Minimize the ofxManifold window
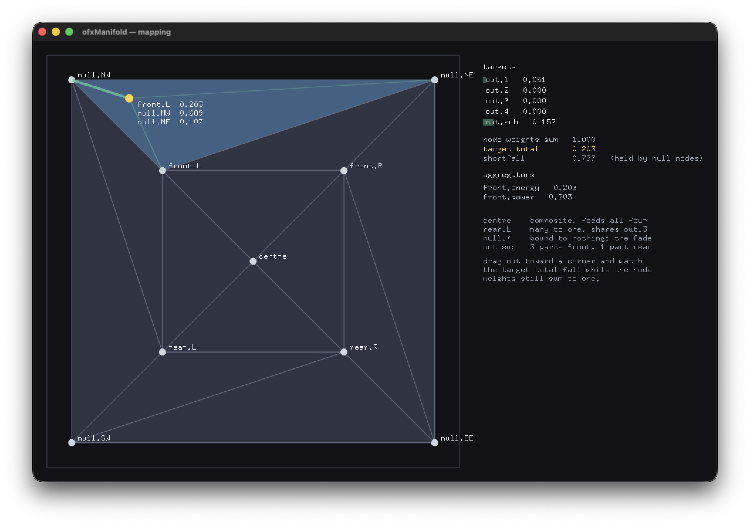Viewport: 750px width, 525px height. pos(56,32)
